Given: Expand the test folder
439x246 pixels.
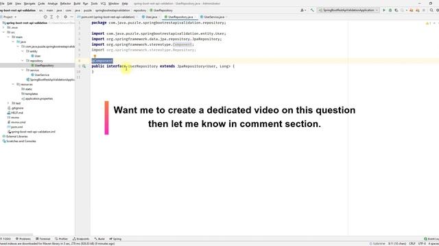Looking at the screenshot, I should click(8, 103).
